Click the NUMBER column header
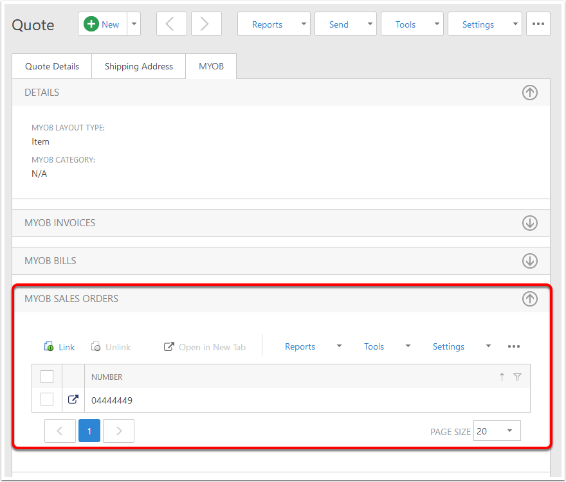 (107, 377)
